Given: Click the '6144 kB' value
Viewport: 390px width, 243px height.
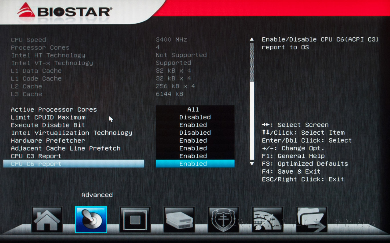Looking at the screenshot, I should click(x=170, y=94).
